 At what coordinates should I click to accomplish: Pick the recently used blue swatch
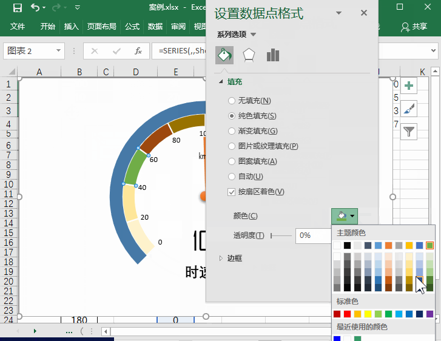coord(337,339)
